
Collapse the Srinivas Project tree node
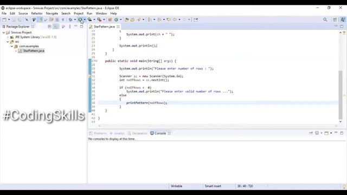point(4,32)
